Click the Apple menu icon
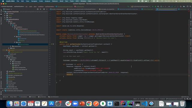 coord(3,1)
